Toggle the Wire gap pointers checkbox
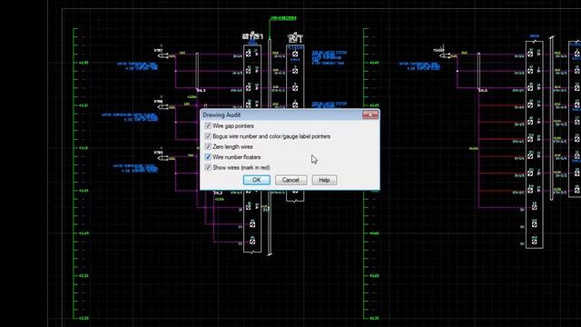 (208, 126)
